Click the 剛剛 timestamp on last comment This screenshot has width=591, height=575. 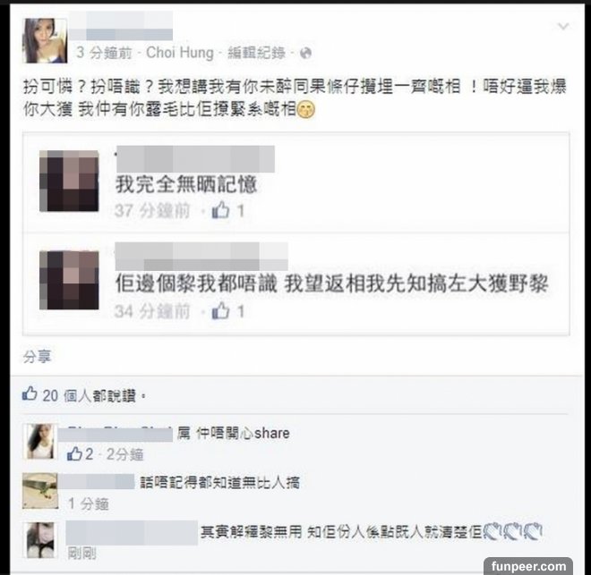tap(82, 554)
